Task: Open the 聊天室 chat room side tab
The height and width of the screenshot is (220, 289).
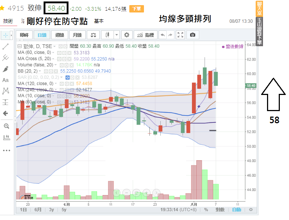Action: pyautogui.click(x=259, y=8)
